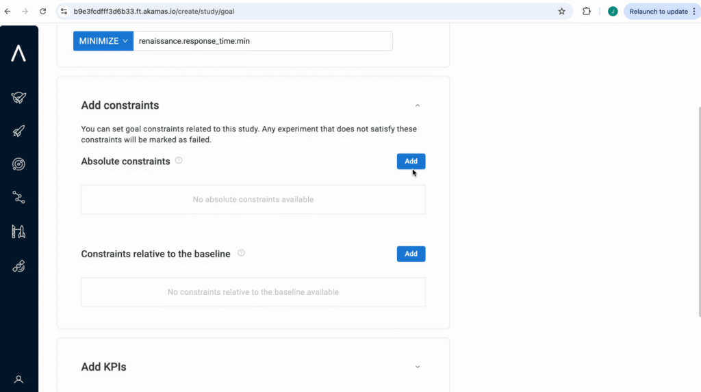The image size is (701, 392).
Task: Click the No absolute constraints available text
Action: 253,199
